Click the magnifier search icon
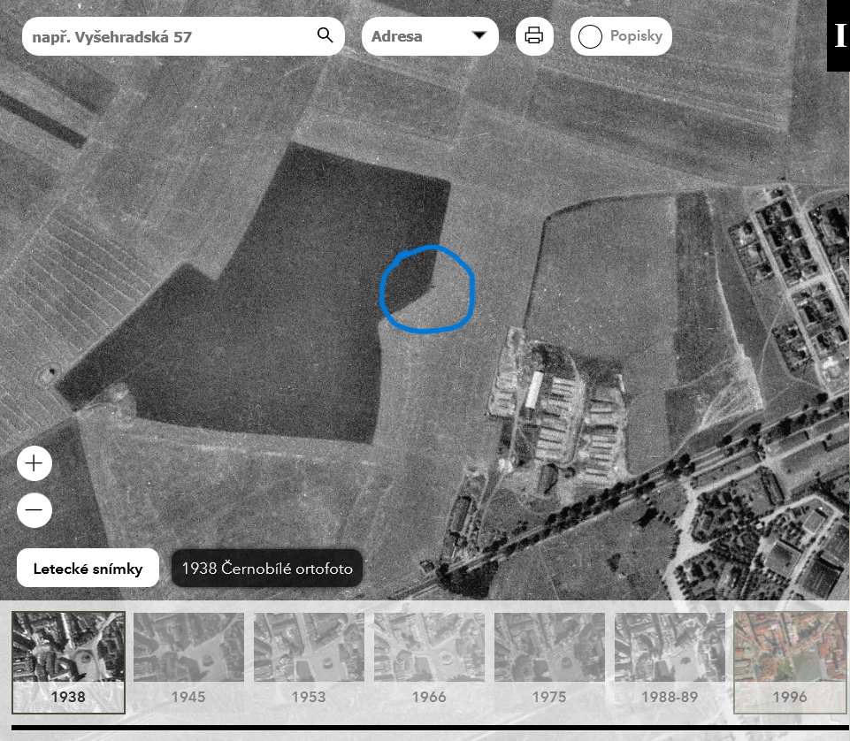 click(x=325, y=35)
